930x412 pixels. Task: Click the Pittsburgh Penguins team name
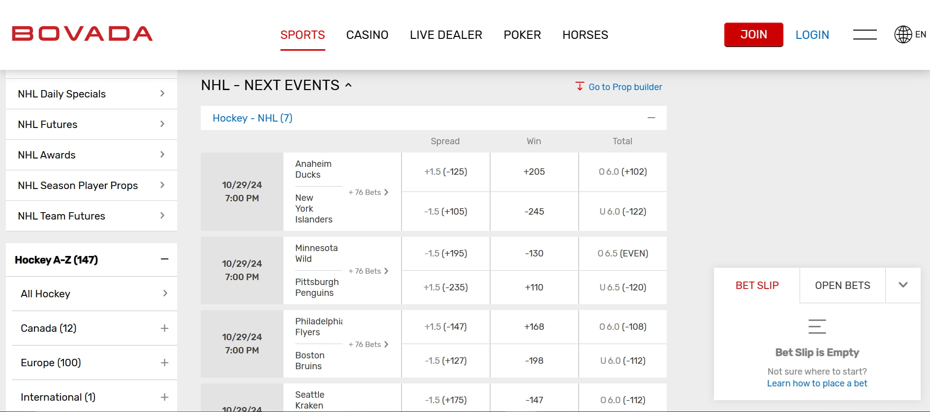coord(317,287)
